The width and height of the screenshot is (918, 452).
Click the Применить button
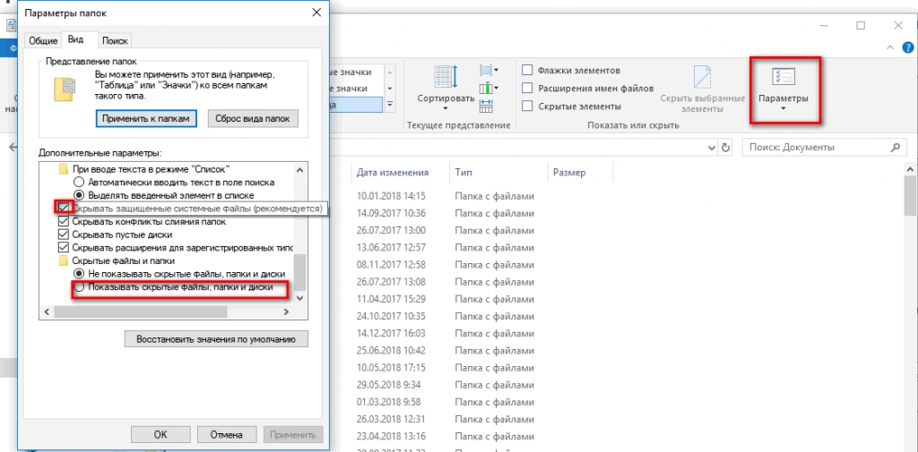point(293,434)
